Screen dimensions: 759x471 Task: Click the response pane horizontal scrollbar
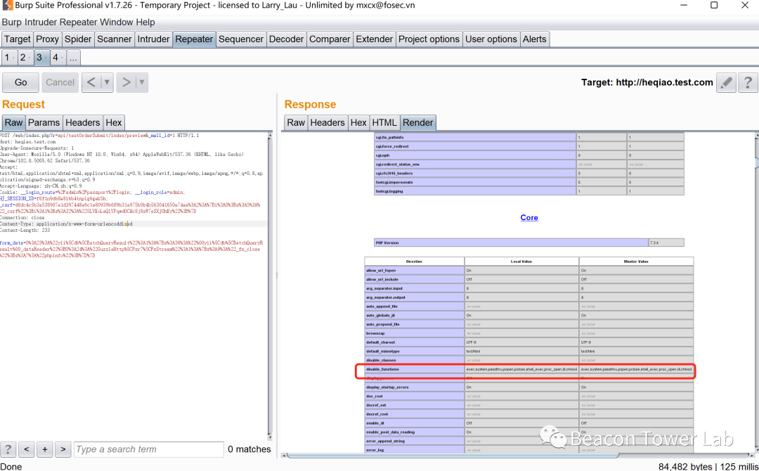[453, 455]
